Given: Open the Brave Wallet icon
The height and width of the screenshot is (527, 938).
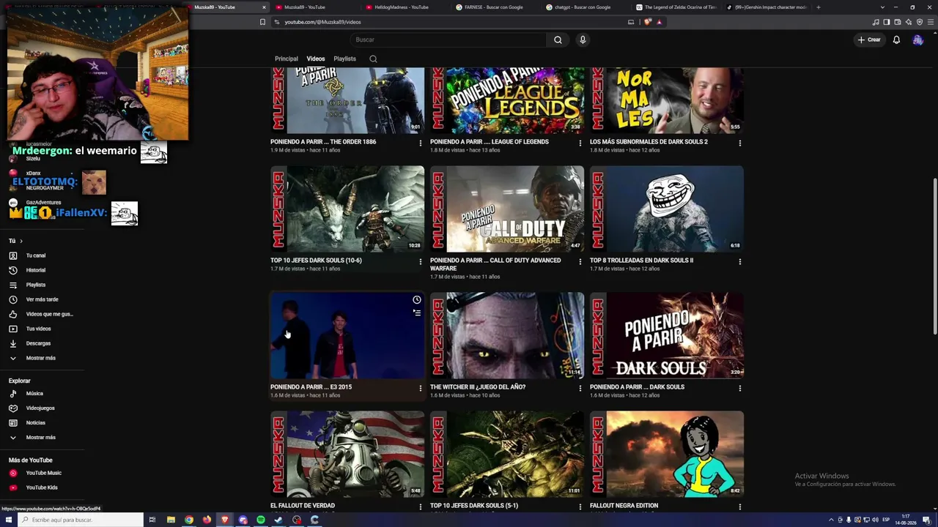Looking at the screenshot, I should (x=898, y=22).
